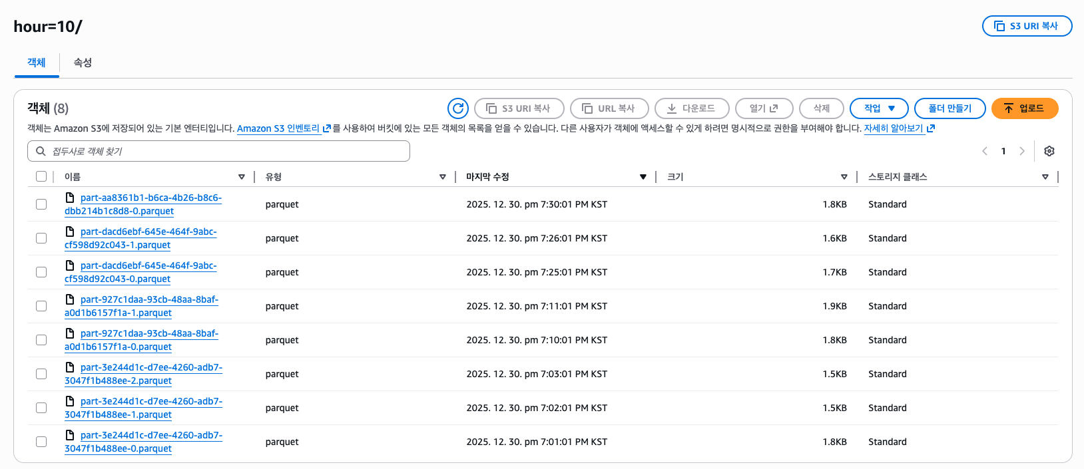Viewport: 1084px width, 469px height.
Task: Toggle the select-all objects checkbox
Action: click(x=41, y=176)
